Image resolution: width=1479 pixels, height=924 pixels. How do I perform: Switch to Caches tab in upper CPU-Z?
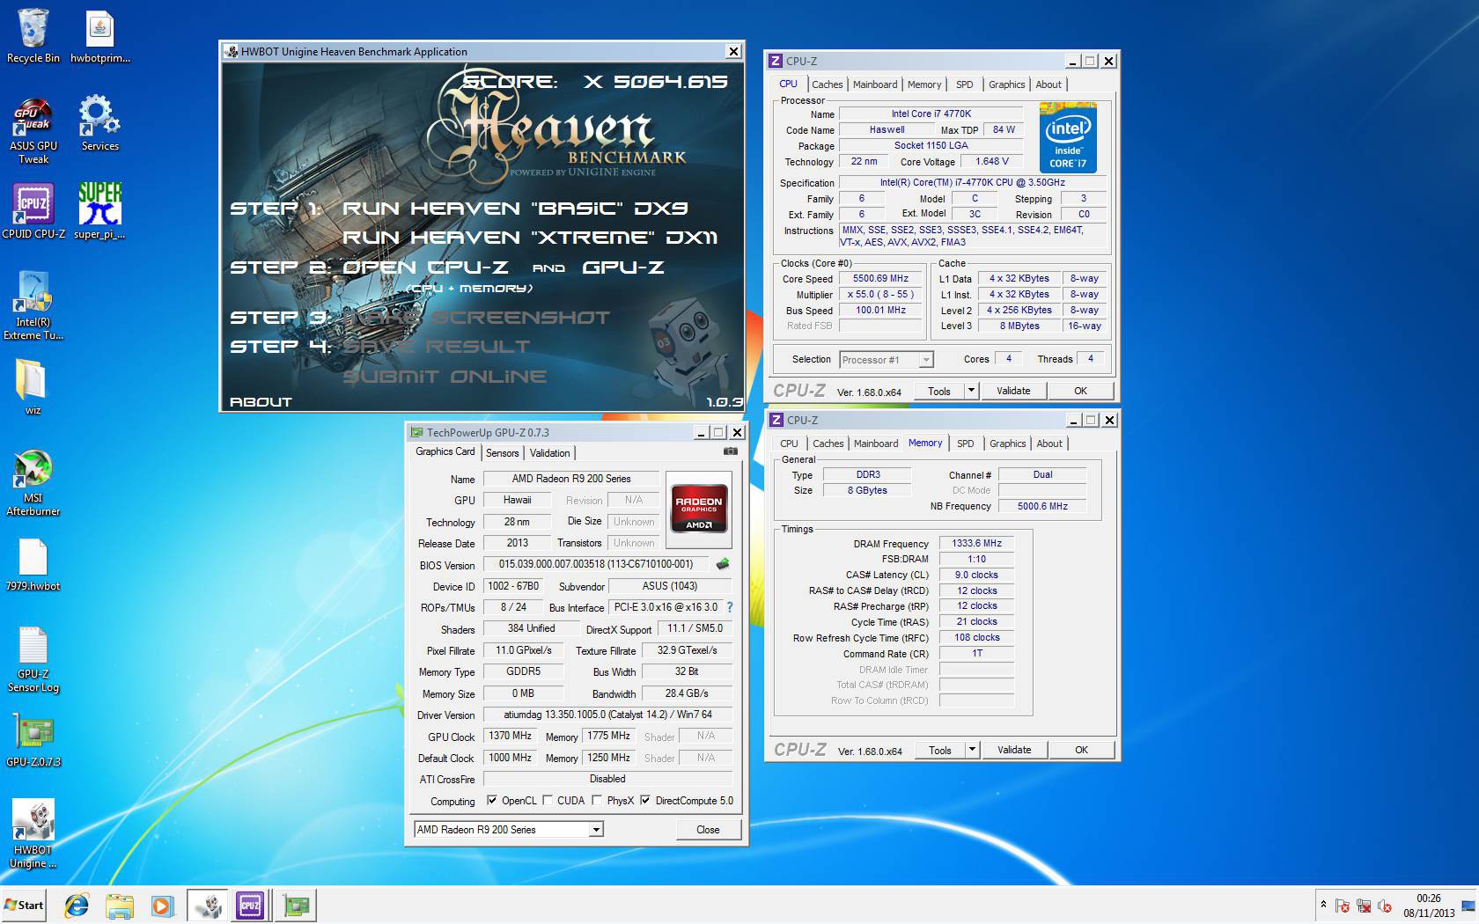(x=827, y=84)
